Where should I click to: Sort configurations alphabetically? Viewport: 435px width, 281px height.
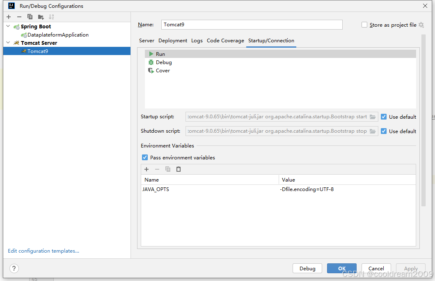[x=51, y=17]
